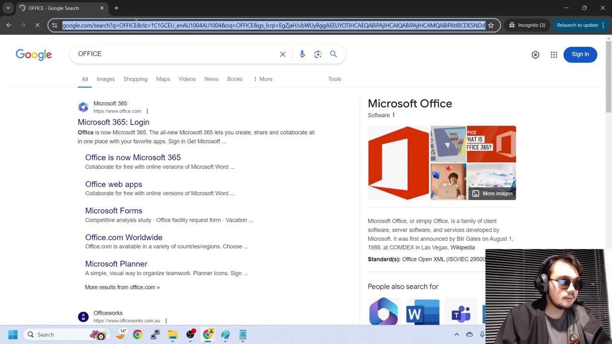The image size is (612, 344).
Task: Open Office web apps link
Action: pos(114,184)
